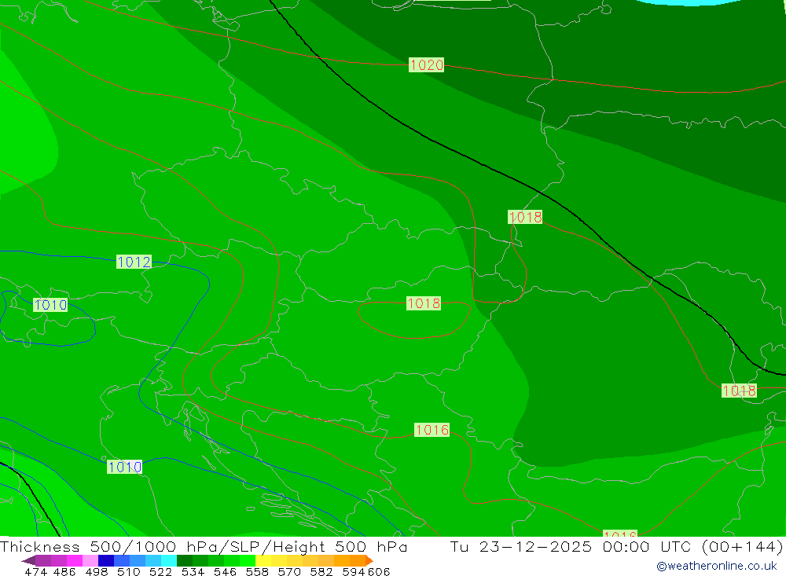Select the 1018 label right of the map centre
Viewport: 786px width, 576px height.
[525, 217]
